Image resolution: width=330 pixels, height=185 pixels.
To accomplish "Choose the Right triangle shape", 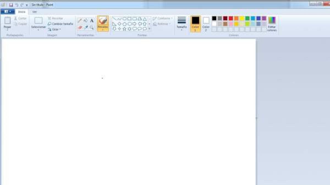I will click(114, 24).
